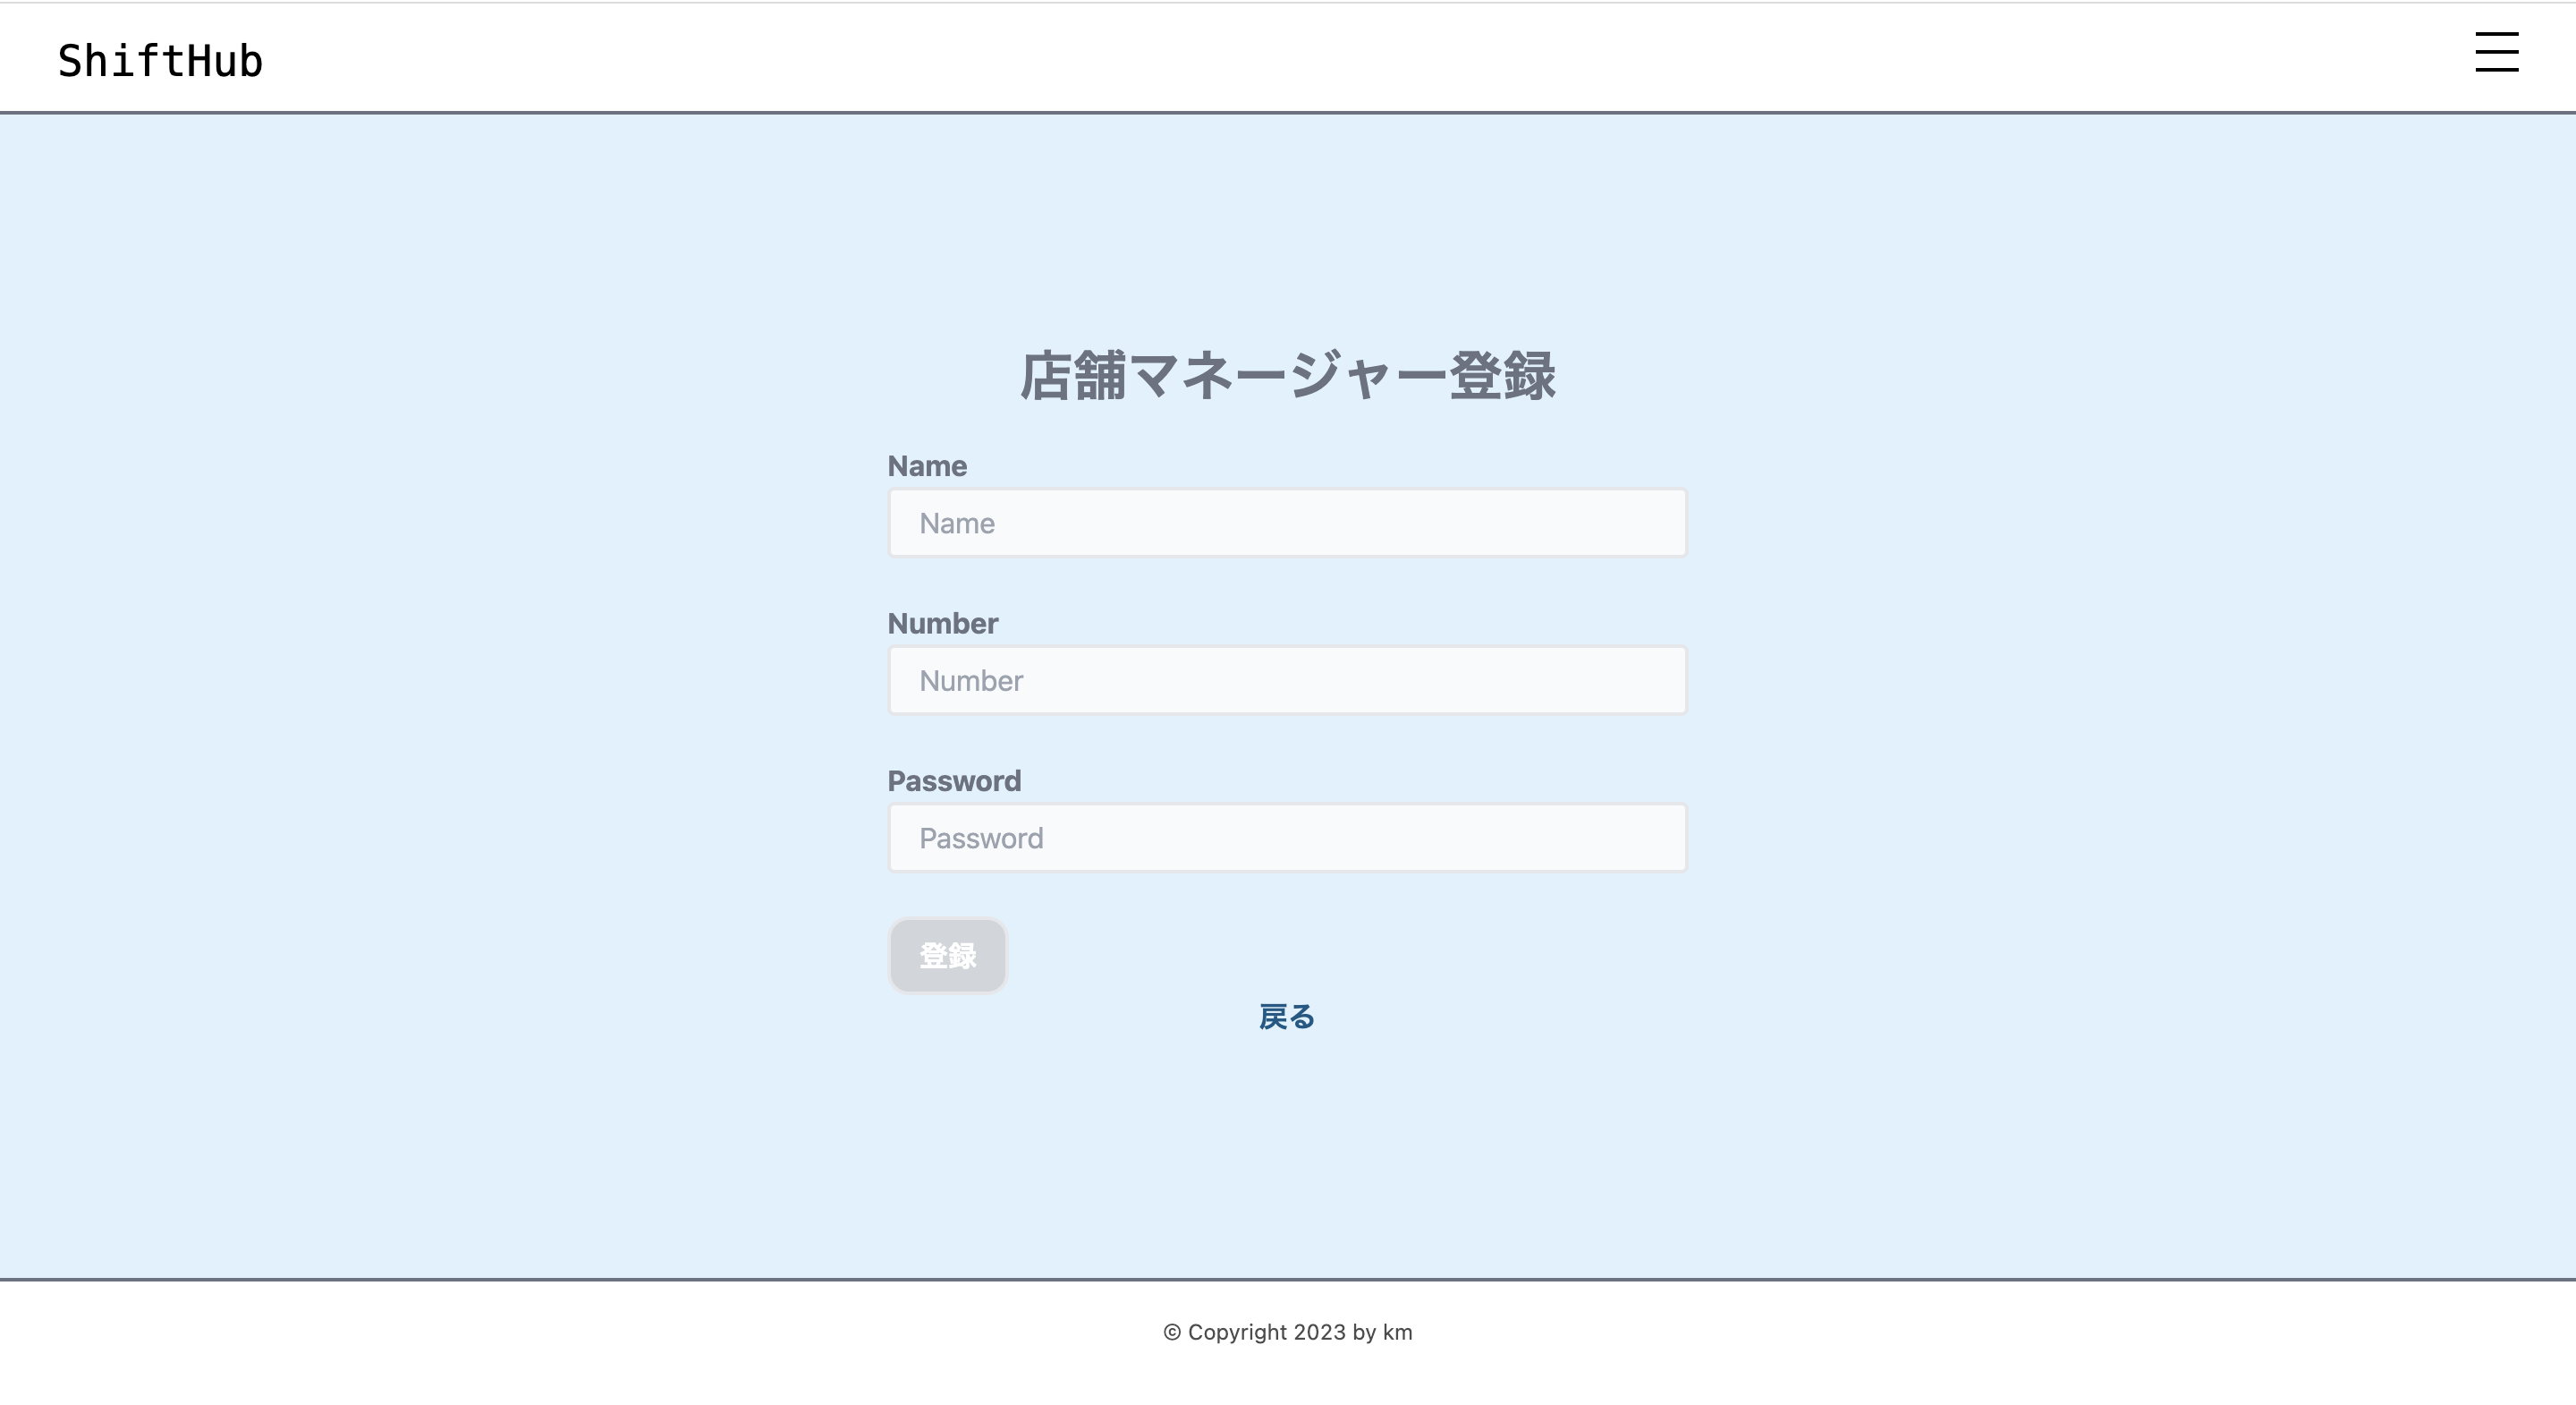Click inside the Name input field
Viewport: 2576px width, 1405px height.
point(1287,522)
